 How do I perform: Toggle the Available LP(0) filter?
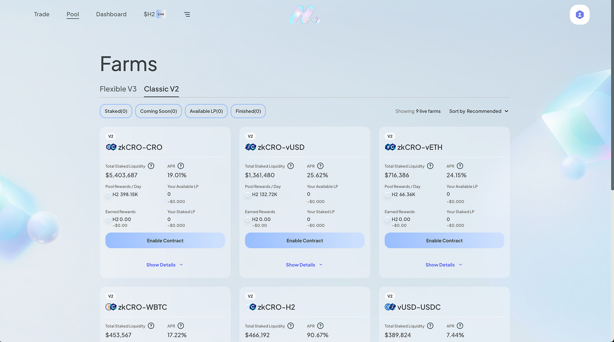point(206,111)
